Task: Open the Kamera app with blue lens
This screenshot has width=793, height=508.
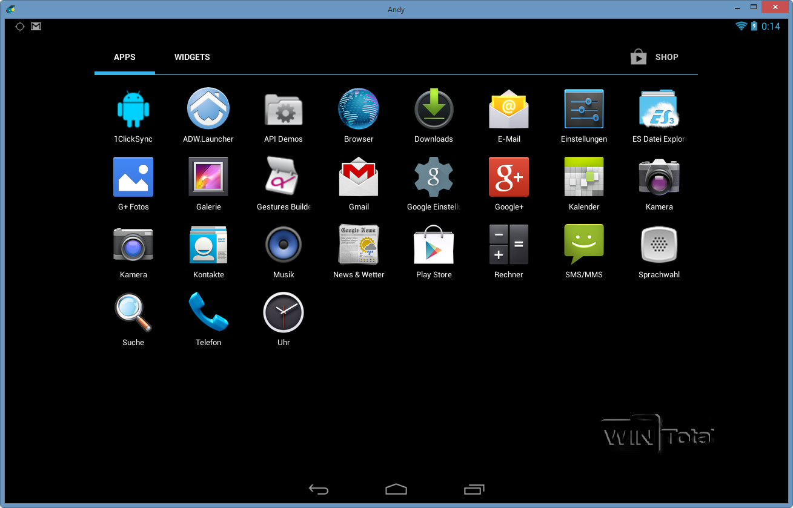Action: point(133,245)
